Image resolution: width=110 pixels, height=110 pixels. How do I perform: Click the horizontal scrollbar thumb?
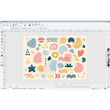tap(73, 87)
